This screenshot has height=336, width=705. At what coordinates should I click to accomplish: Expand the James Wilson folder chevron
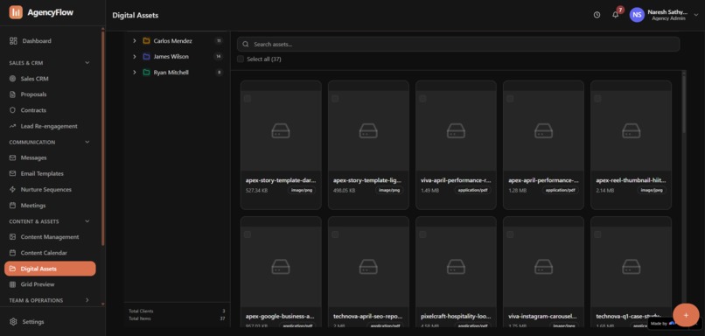134,57
